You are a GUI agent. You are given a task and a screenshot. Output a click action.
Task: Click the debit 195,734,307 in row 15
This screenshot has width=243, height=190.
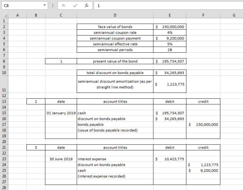(170, 113)
